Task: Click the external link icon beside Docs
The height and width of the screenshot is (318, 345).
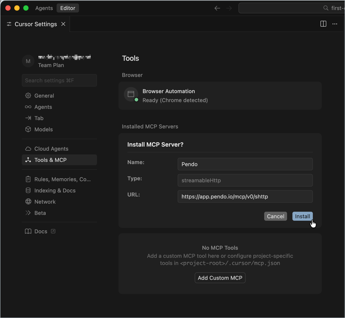Action: [x=53, y=231]
